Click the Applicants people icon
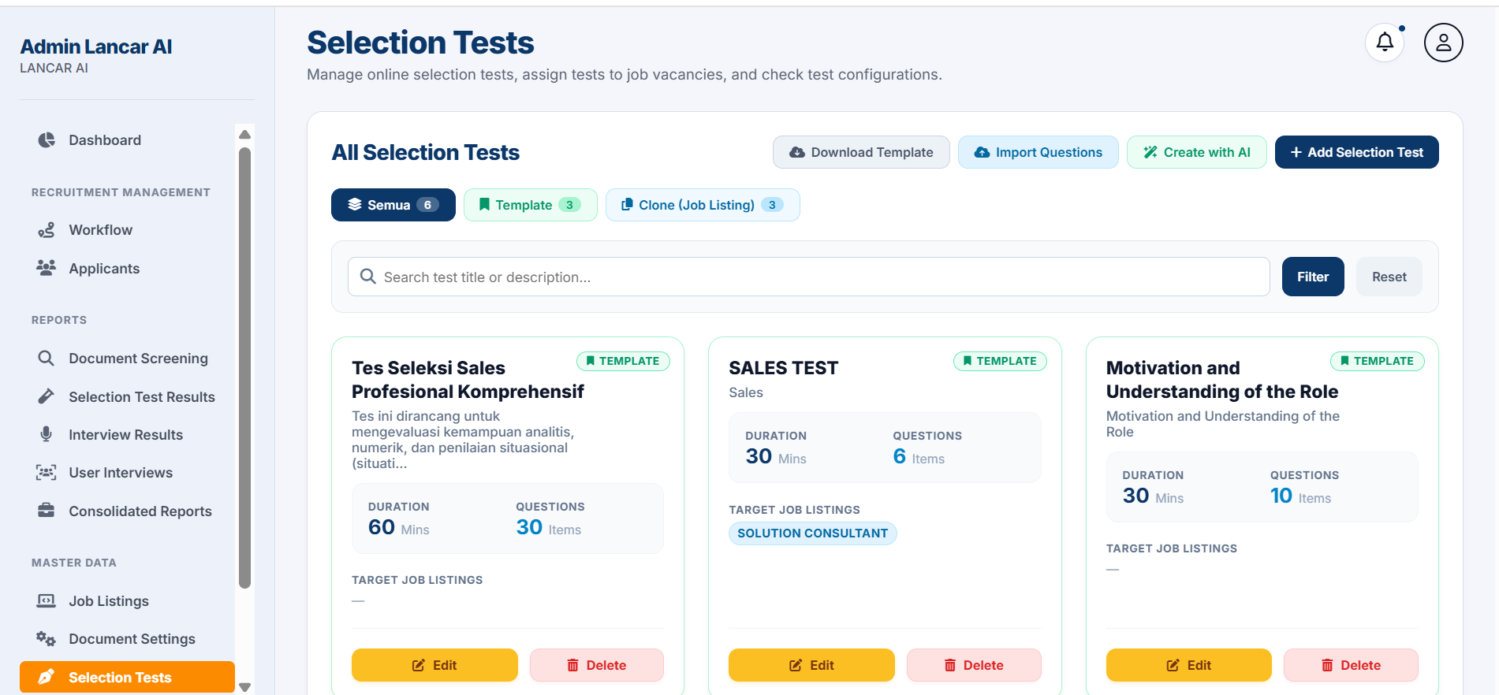Image resolution: width=1499 pixels, height=695 pixels. pyautogui.click(x=47, y=268)
